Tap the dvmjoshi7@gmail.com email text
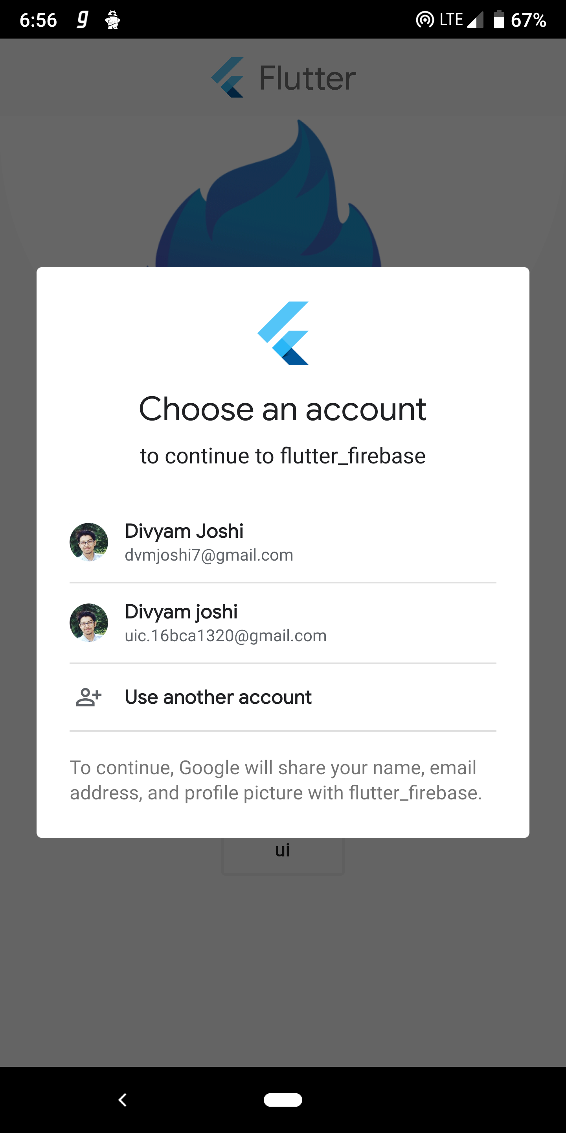Image resolution: width=566 pixels, height=1133 pixels. point(209,555)
